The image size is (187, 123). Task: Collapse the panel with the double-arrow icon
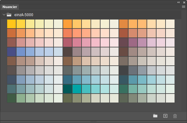pos(178,2)
